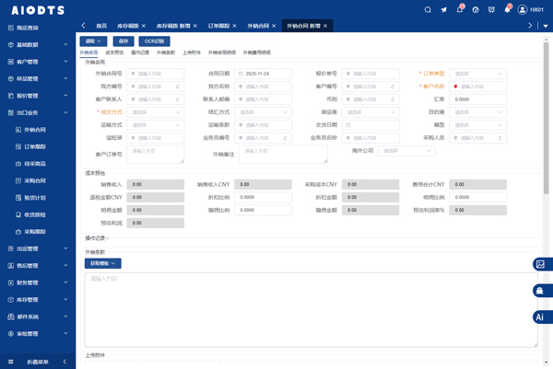Click the 折叠菜单 collapse sidebar control
The width and height of the screenshot is (553, 369).
click(37, 362)
